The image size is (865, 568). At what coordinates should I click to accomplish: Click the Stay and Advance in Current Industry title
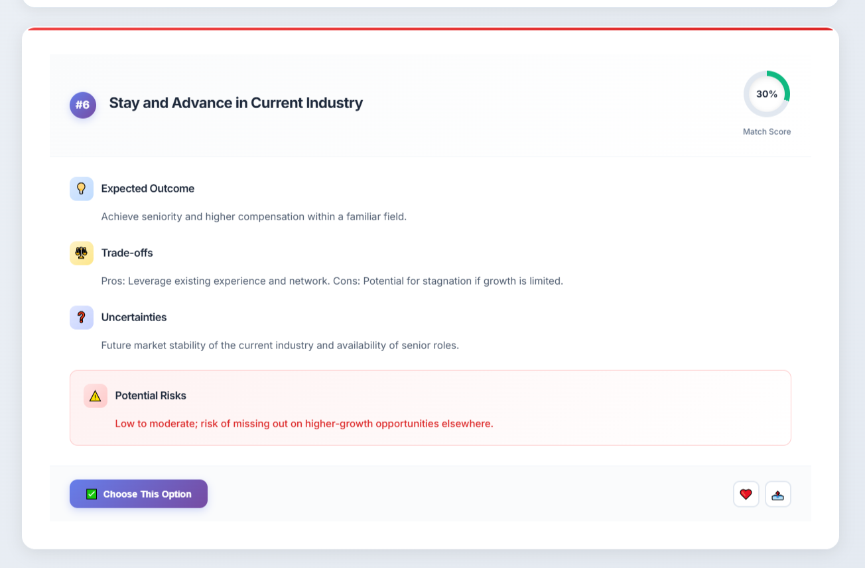(x=235, y=103)
